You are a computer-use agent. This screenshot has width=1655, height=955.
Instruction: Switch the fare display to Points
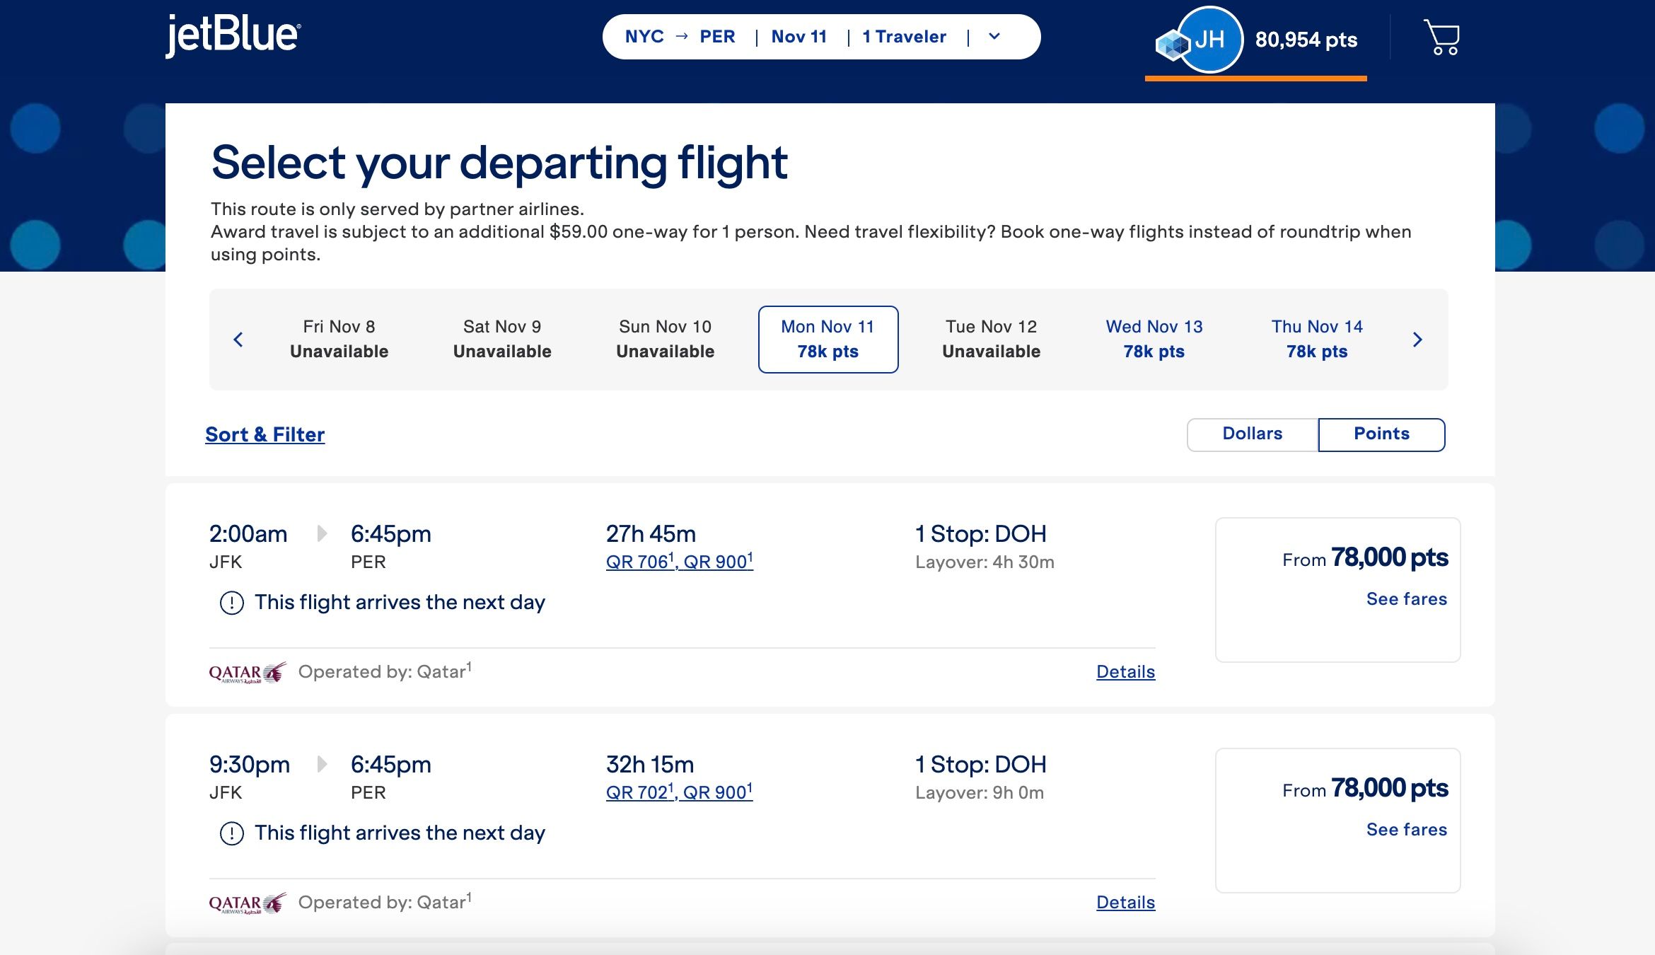pyautogui.click(x=1381, y=434)
